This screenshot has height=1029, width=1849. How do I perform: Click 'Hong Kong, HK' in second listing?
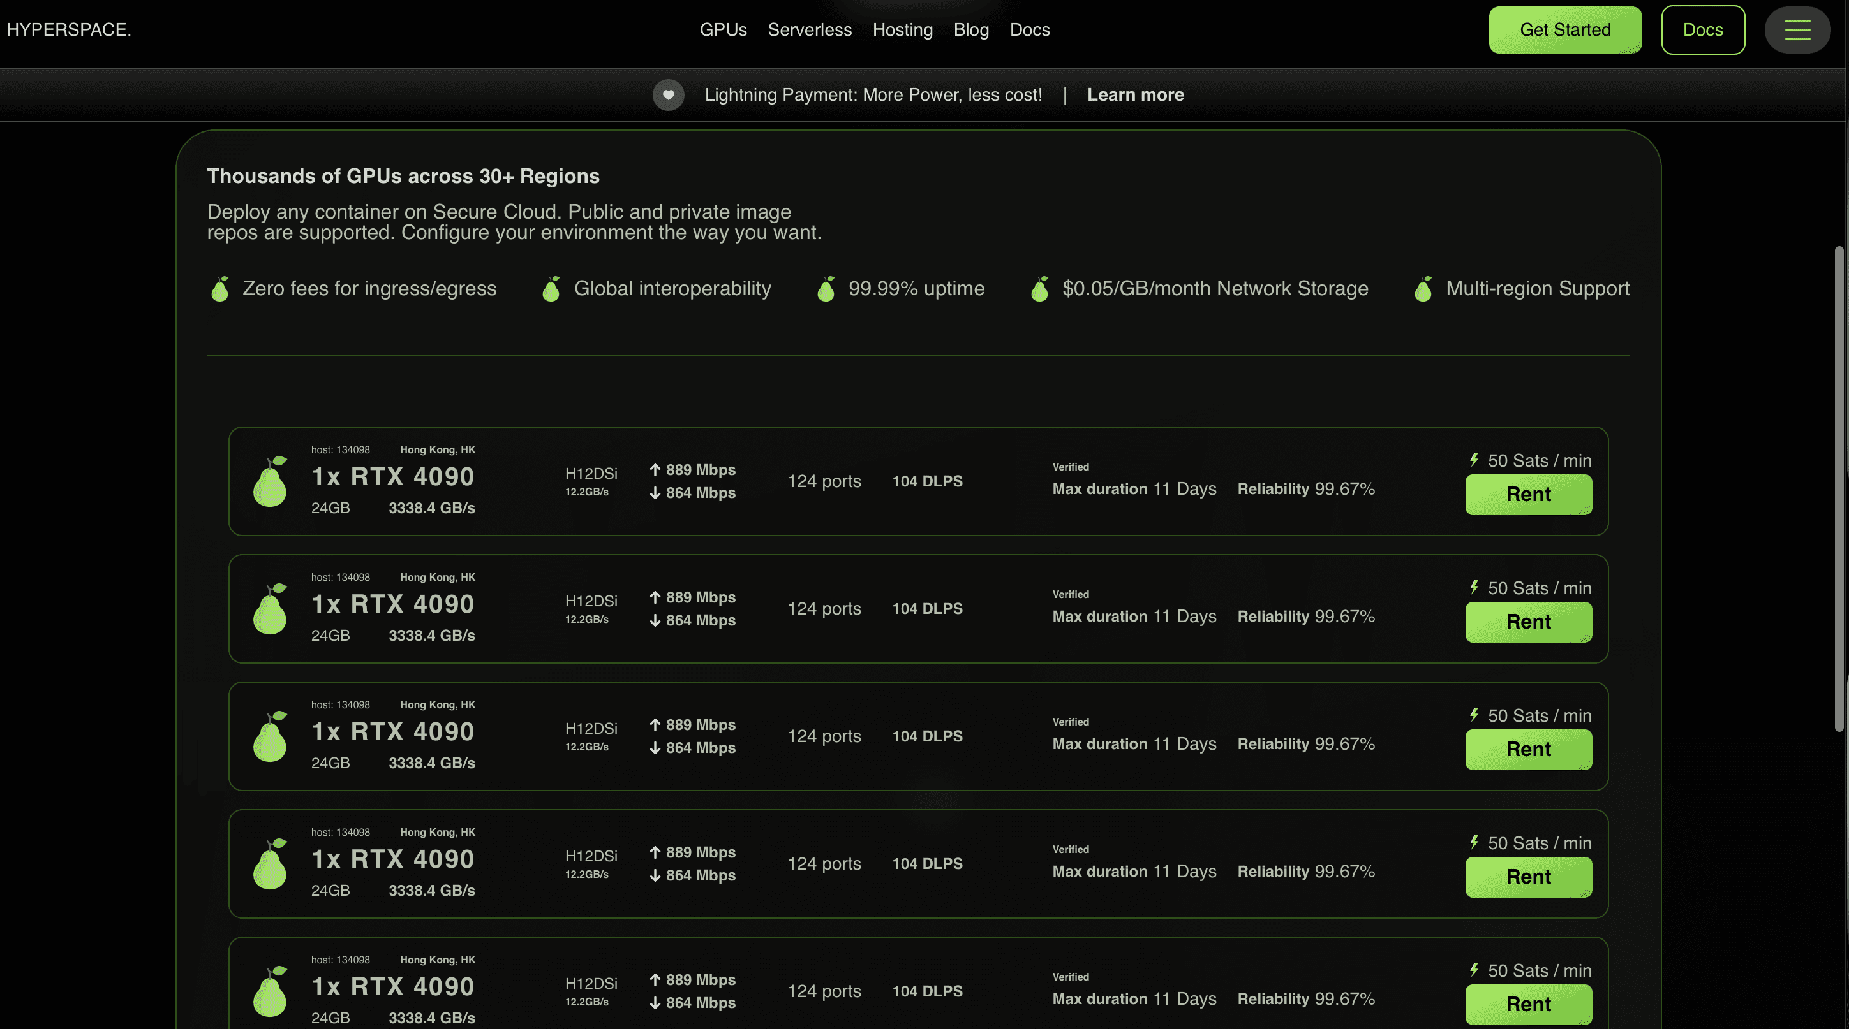point(437,577)
